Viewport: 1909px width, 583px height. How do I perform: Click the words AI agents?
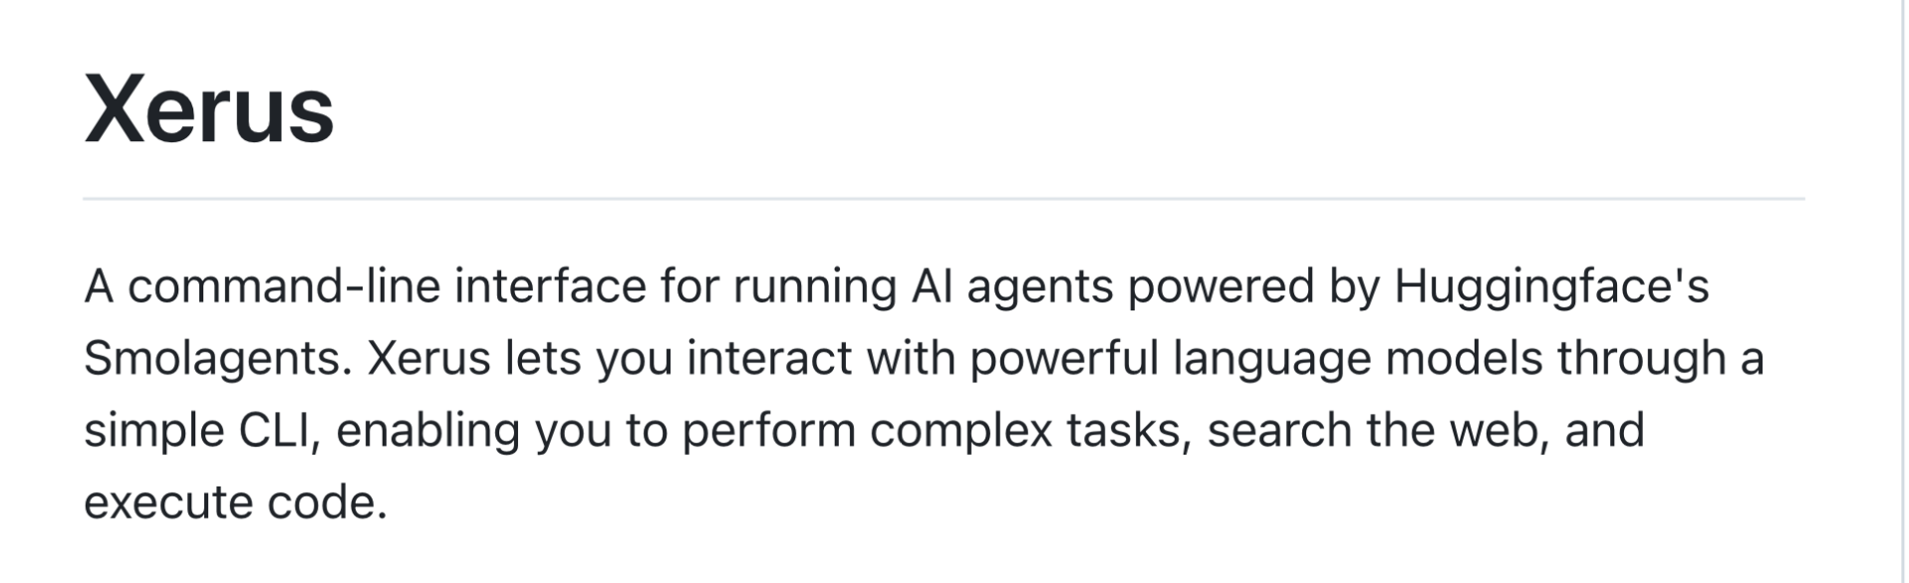(1011, 288)
